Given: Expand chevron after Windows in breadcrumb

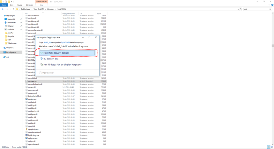Looking at the screenshot, I should coord(56,9).
